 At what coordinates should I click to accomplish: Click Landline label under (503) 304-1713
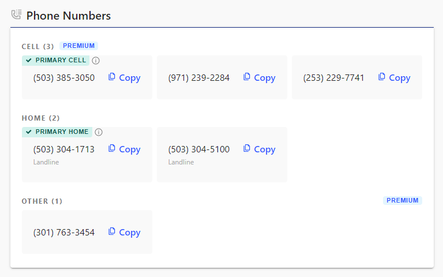[46, 162]
